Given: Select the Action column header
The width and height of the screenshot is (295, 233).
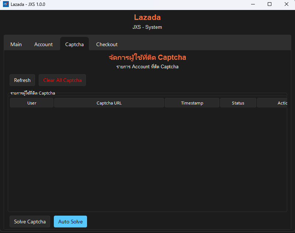Looking at the screenshot, I should 272,103.
